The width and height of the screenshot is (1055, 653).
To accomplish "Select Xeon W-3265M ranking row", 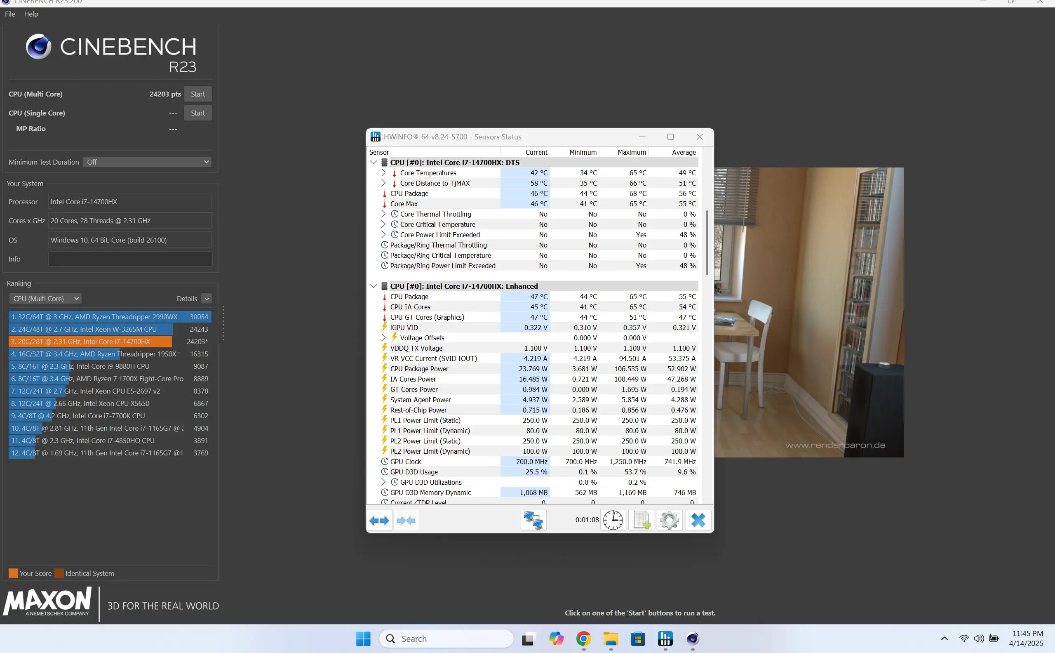I will point(110,329).
